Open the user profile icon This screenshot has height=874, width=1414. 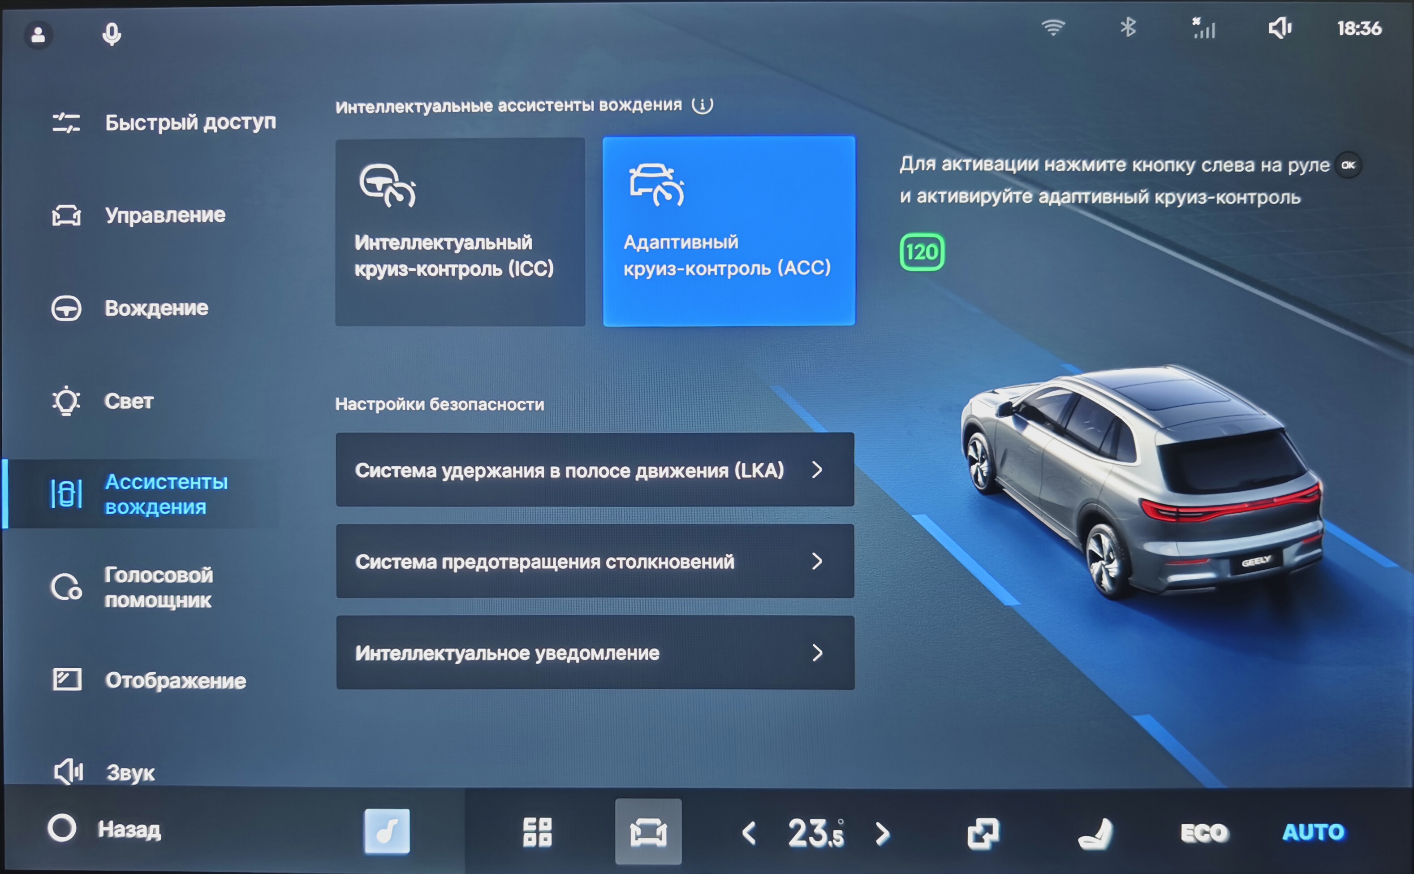click(39, 35)
